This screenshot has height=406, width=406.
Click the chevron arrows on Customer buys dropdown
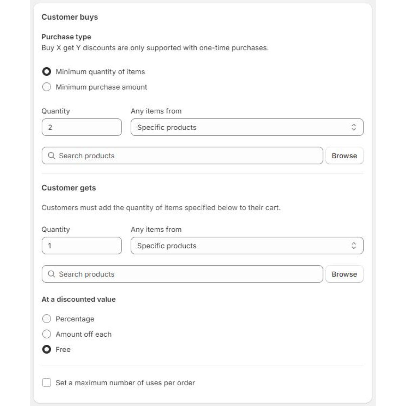pyautogui.click(x=354, y=127)
